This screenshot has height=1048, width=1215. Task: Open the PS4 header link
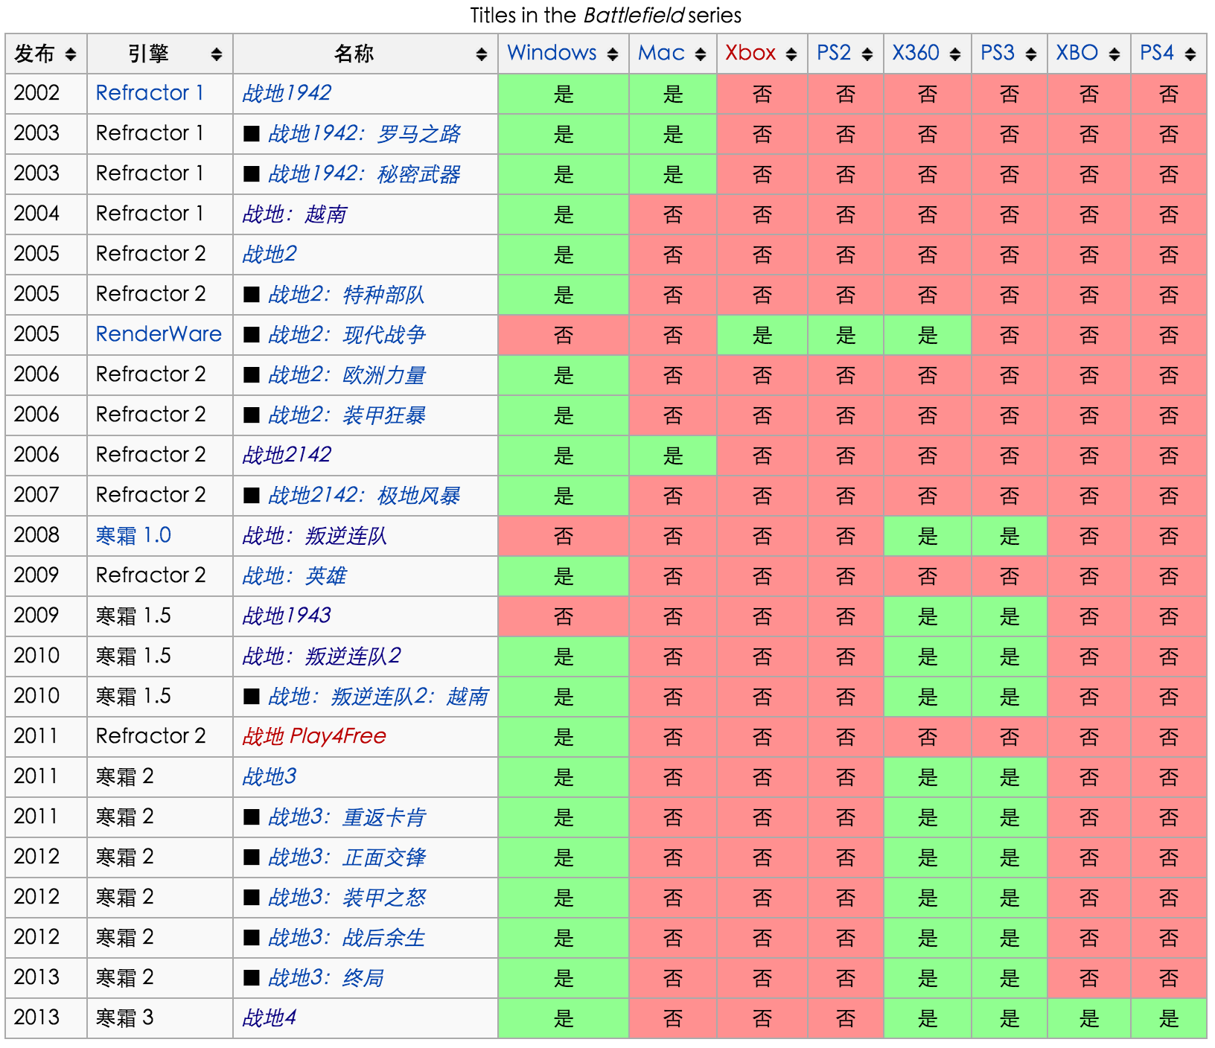click(1157, 53)
